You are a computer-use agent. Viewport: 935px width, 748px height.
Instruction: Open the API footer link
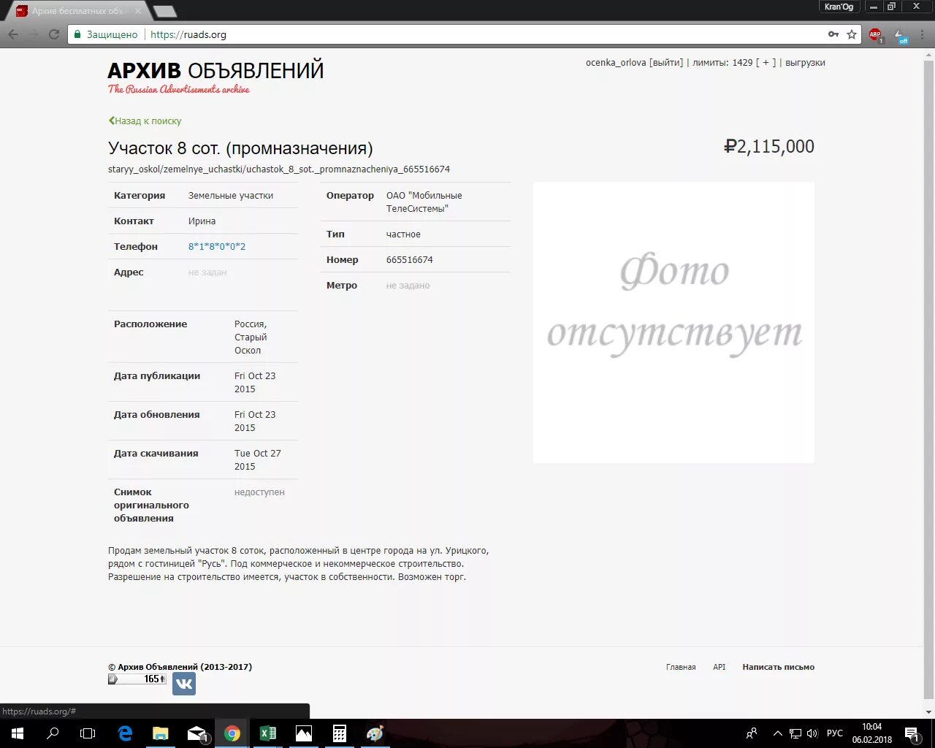[x=720, y=667]
